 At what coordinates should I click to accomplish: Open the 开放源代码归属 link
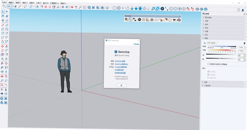tap(120, 73)
